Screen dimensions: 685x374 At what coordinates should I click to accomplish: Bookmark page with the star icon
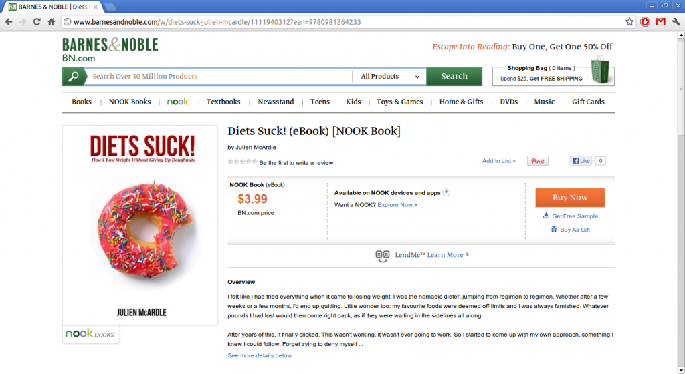pyautogui.click(x=629, y=22)
